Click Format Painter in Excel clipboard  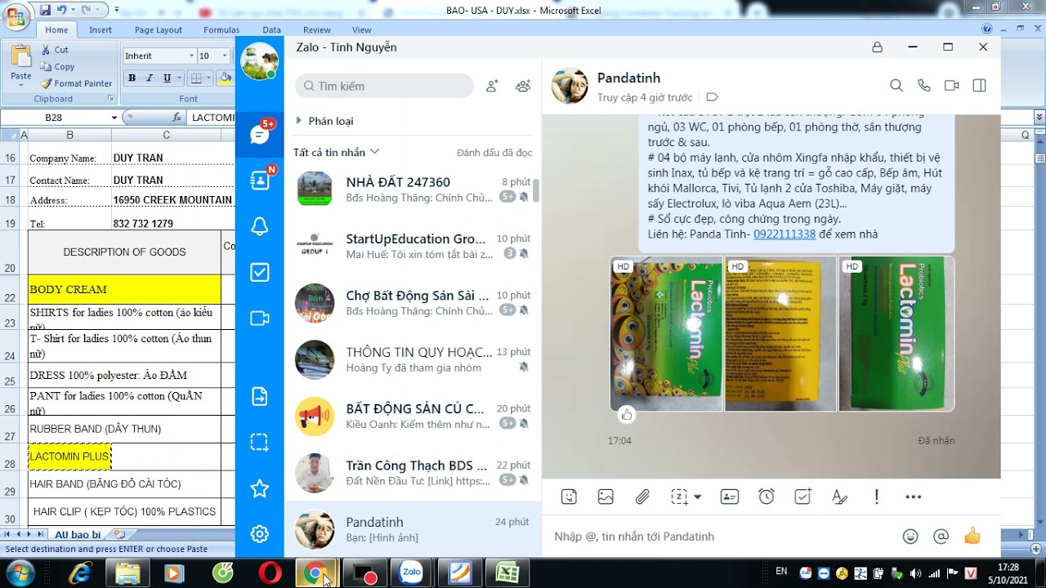point(76,83)
